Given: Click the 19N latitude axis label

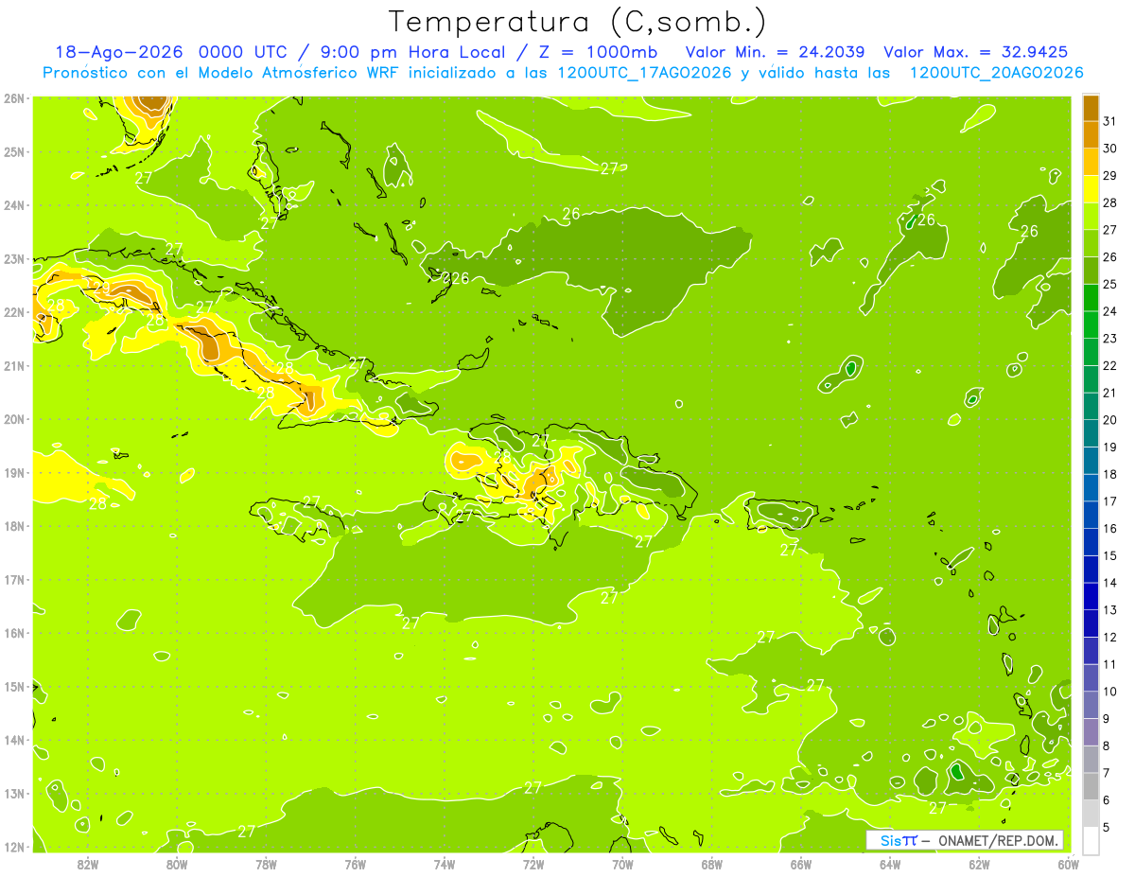Looking at the screenshot, I should click(x=14, y=472).
